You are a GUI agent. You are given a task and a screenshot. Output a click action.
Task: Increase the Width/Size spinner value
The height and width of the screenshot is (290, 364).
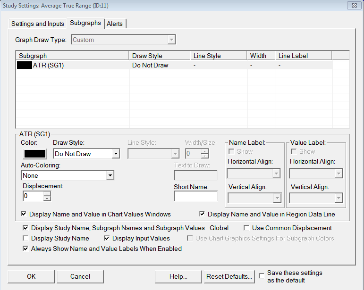pos(204,151)
